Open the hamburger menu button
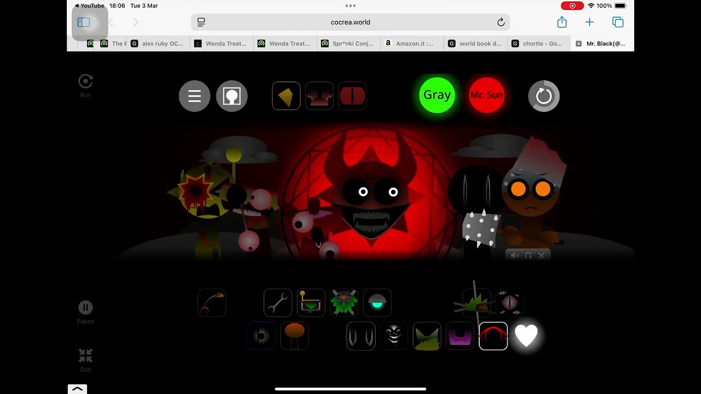701x394 pixels. tap(194, 96)
